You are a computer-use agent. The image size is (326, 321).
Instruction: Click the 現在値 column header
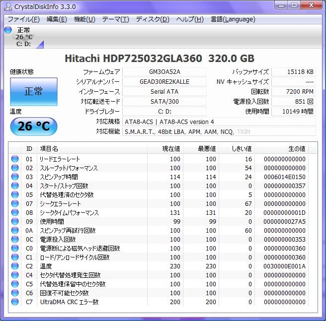pos(165,149)
